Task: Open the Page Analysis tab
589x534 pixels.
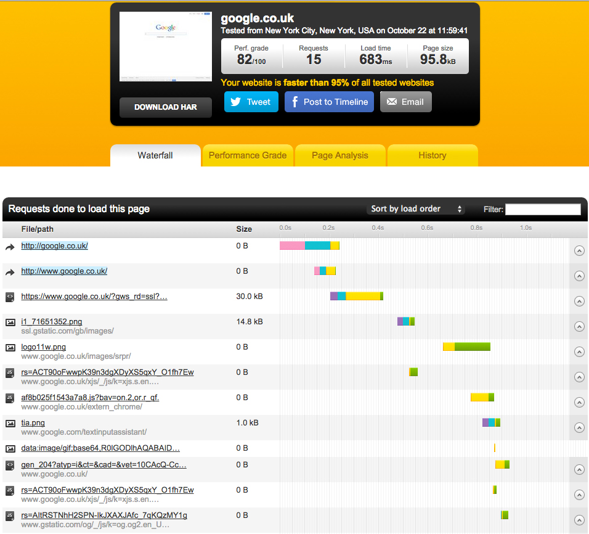Action: 340,155
